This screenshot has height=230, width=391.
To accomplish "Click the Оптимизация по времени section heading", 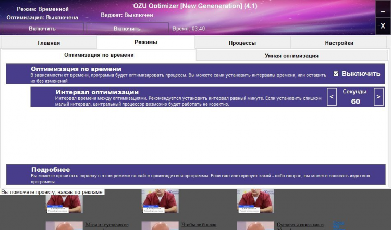I will point(76,69).
